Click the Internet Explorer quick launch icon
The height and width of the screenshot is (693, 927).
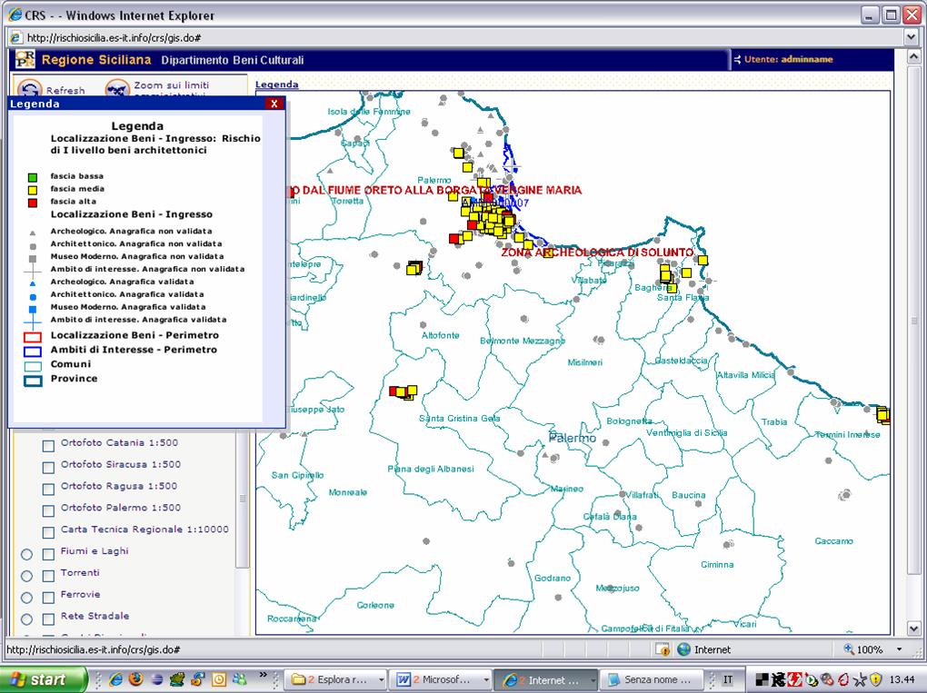(x=116, y=679)
